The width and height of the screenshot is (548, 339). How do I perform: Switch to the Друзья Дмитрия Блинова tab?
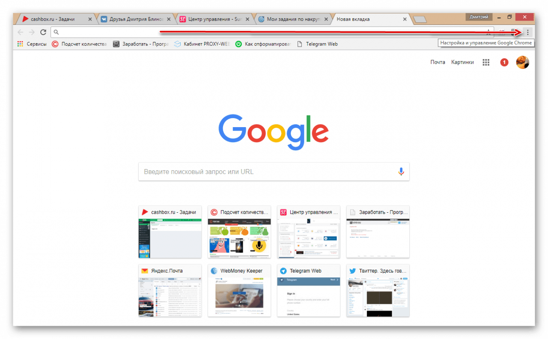point(134,19)
